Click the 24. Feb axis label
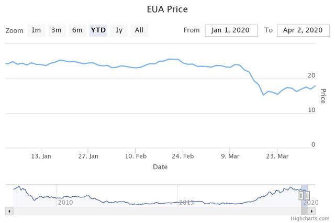This screenshot has height=223, width=335. click(184, 156)
